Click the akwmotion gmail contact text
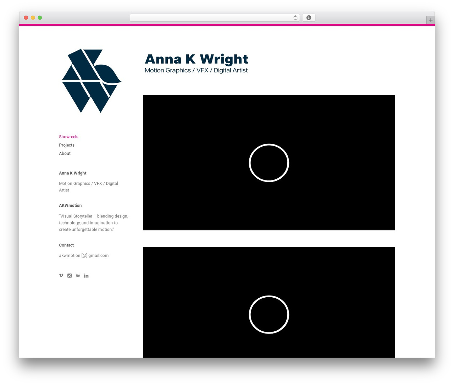 point(84,255)
